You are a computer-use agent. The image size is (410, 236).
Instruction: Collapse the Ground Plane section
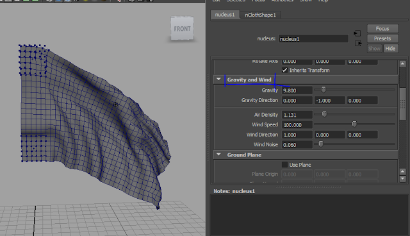[x=218, y=155]
